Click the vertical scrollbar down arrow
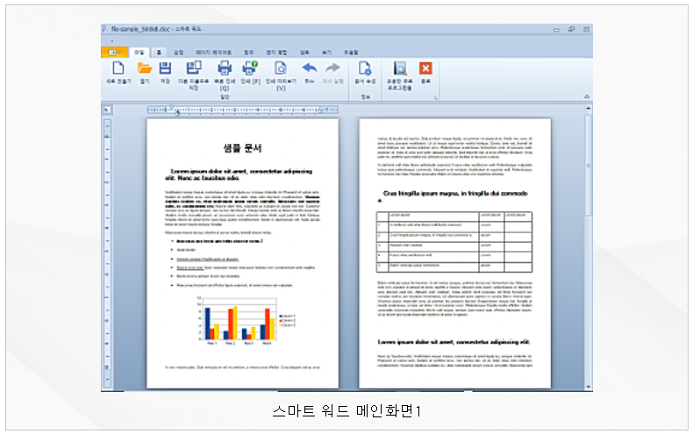Image resolution: width=693 pixels, height=434 pixels. (x=589, y=388)
